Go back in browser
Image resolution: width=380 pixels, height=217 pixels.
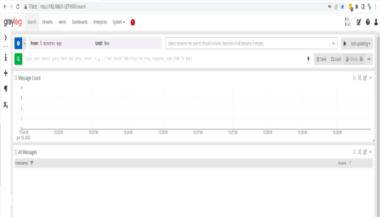click(x=5, y=7)
